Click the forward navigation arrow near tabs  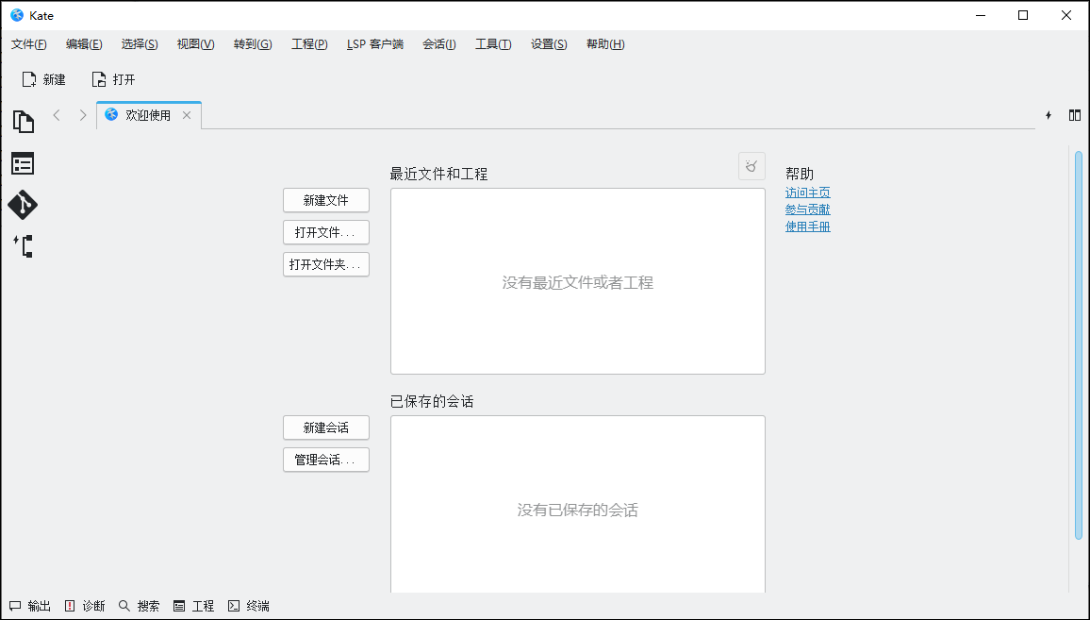point(83,114)
